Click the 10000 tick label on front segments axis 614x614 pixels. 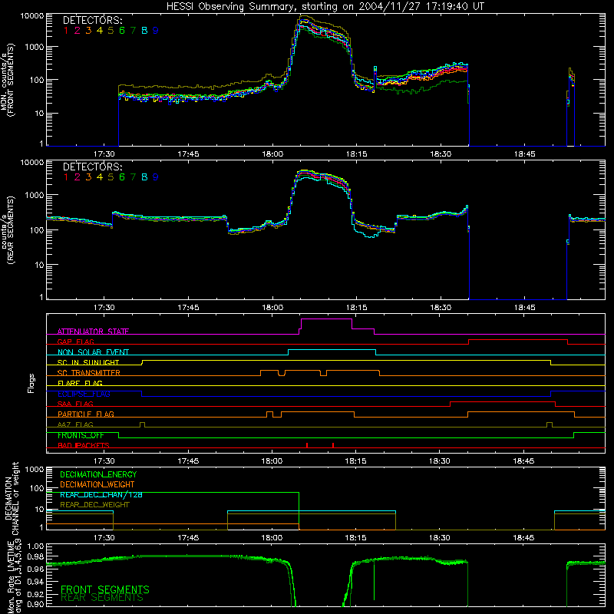tap(32, 15)
